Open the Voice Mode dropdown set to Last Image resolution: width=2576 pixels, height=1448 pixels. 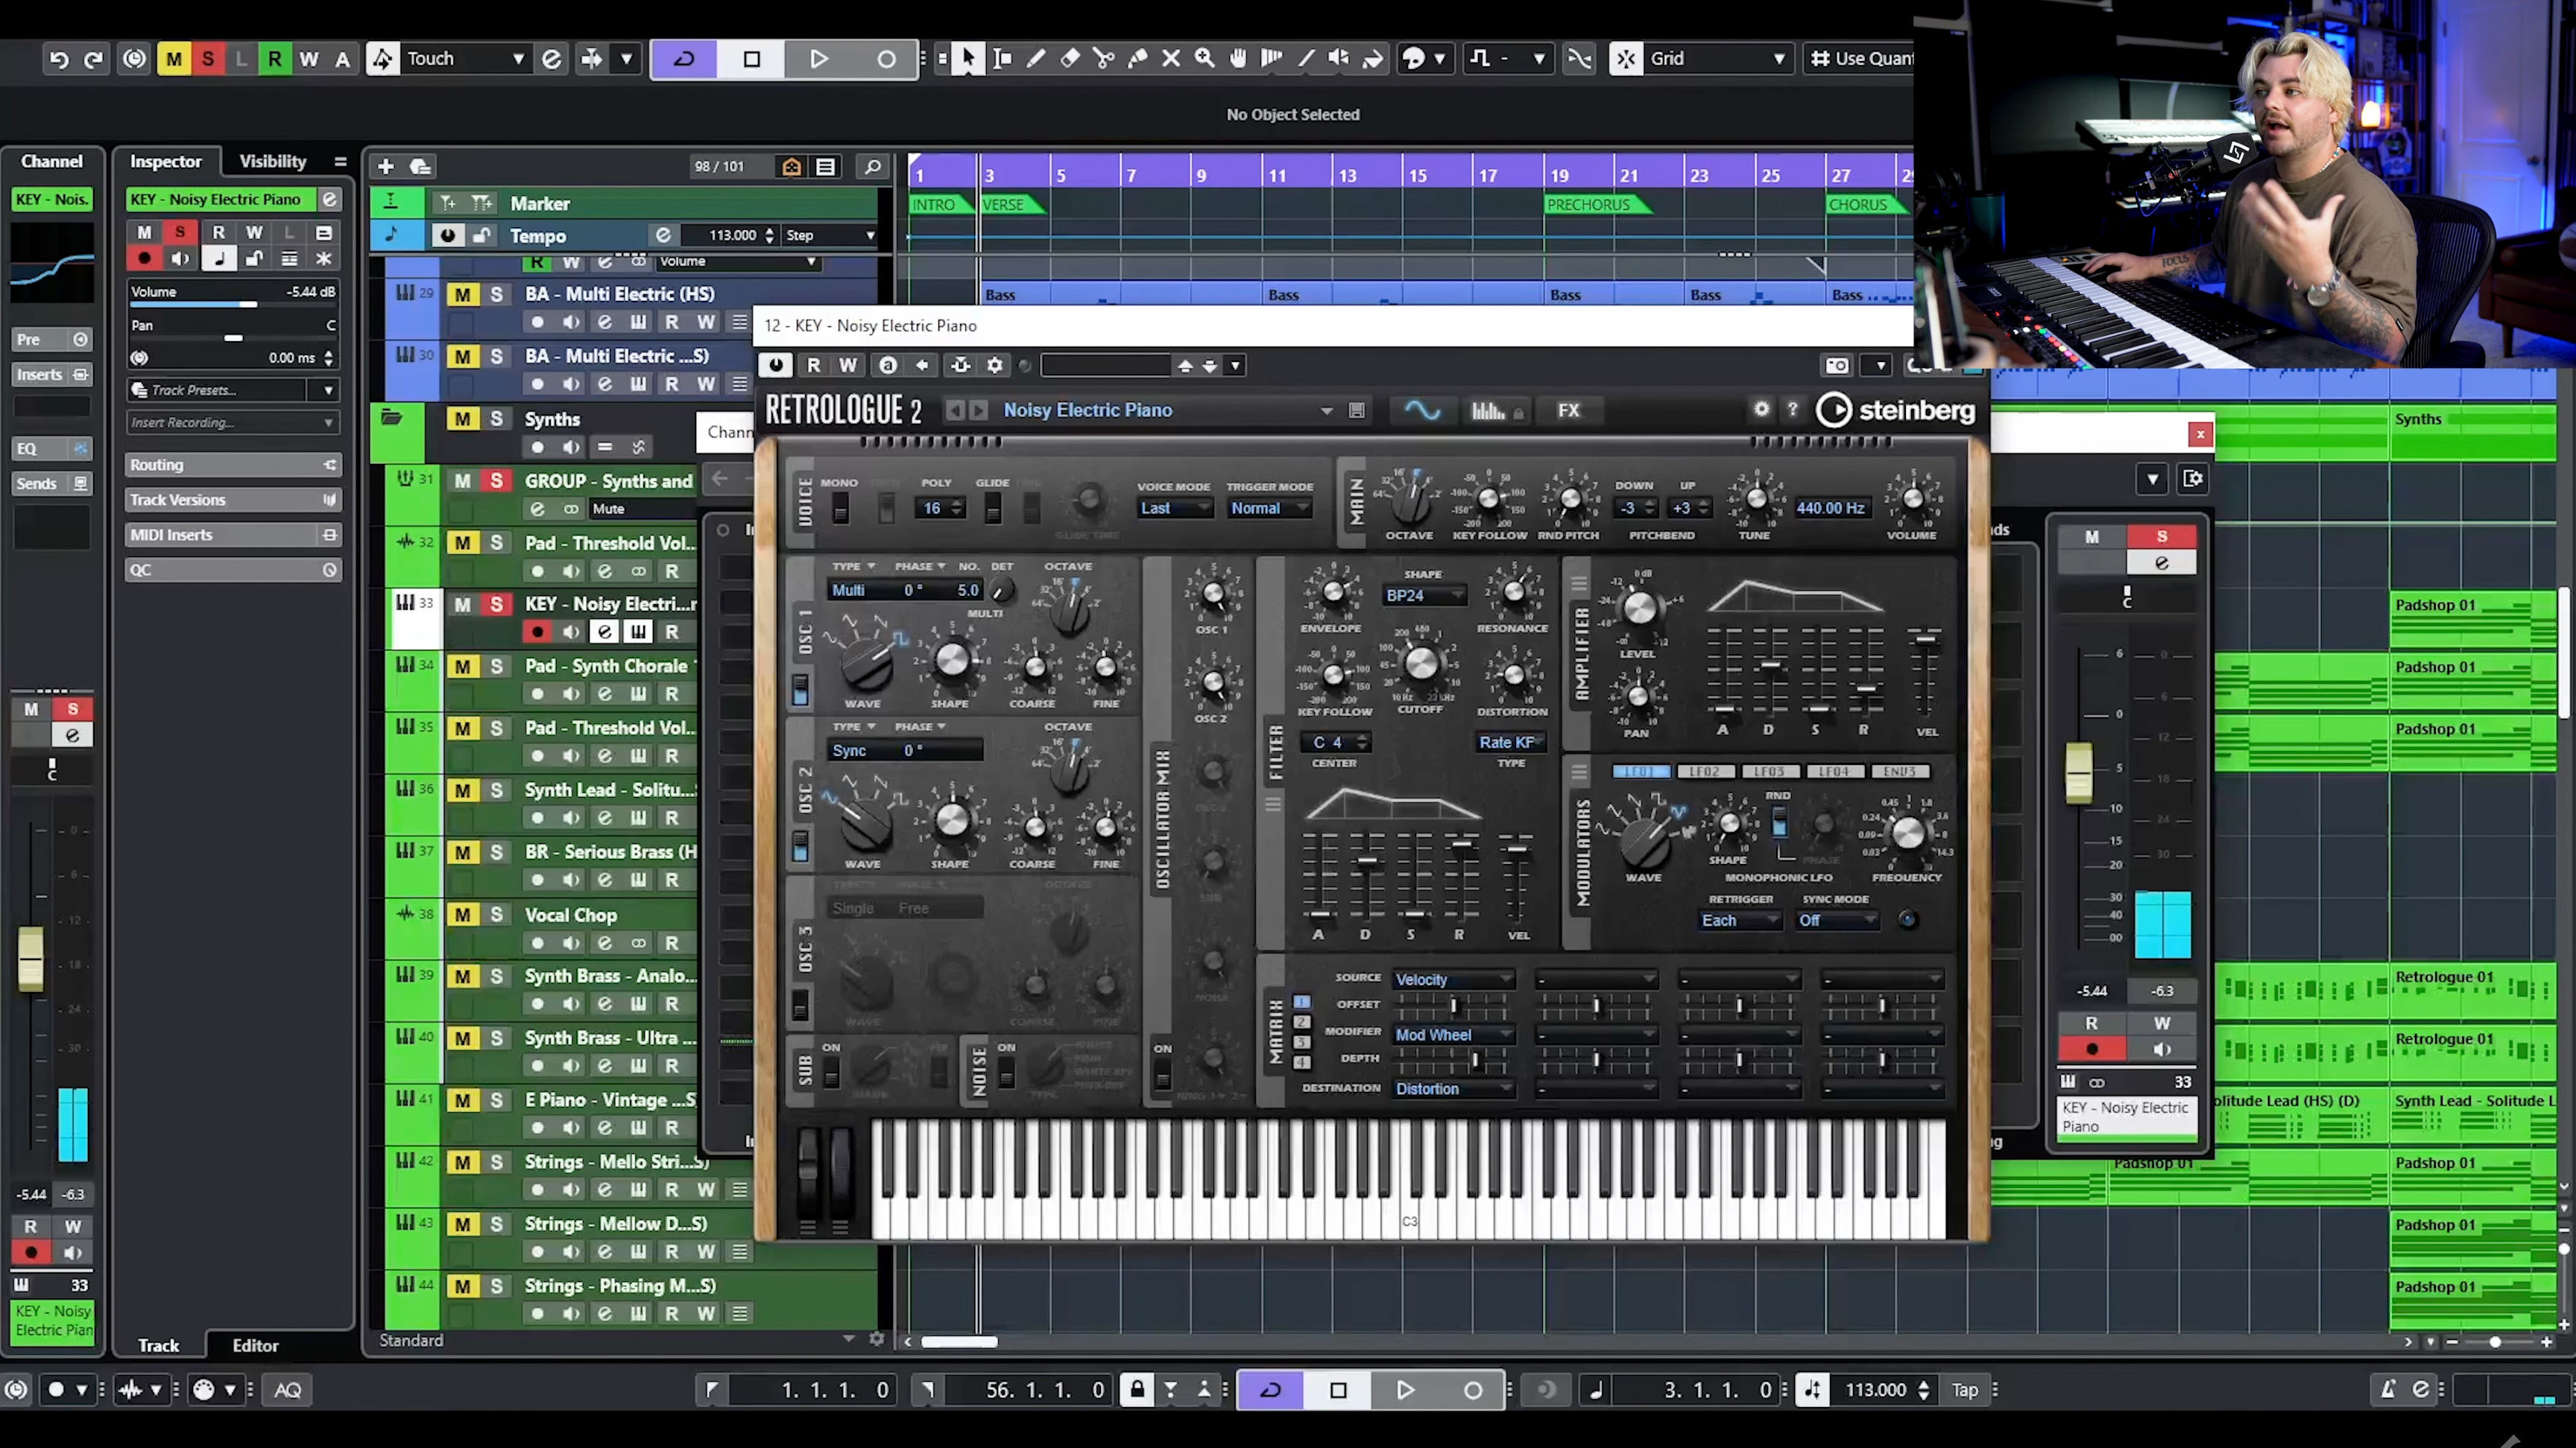coord(1175,508)
